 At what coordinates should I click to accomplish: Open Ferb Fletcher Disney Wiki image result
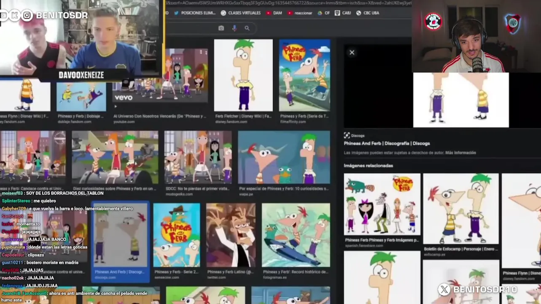(x=243, y=75)
